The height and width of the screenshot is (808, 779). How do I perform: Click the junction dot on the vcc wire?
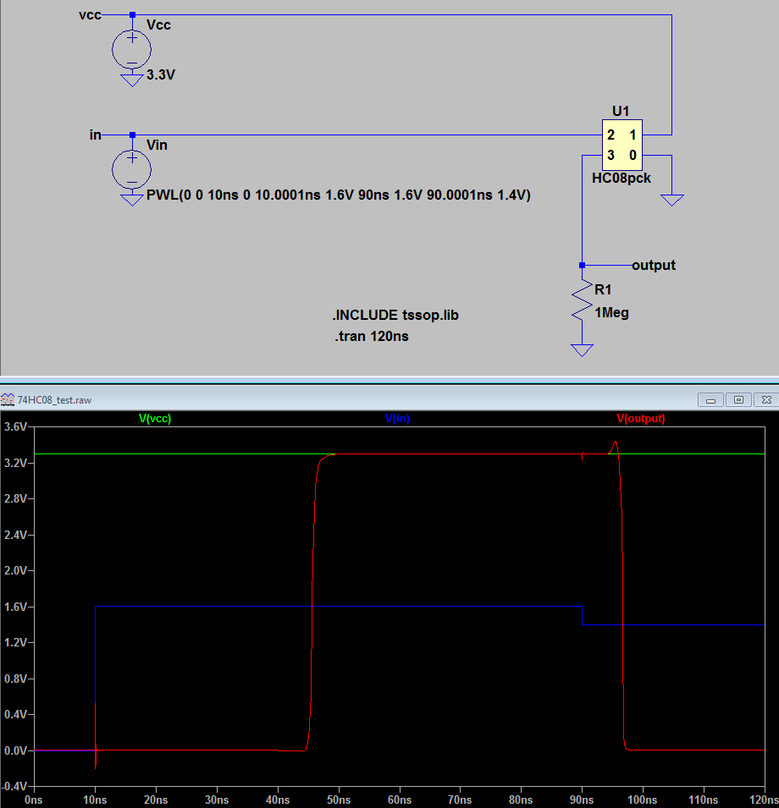pos(132,15)
